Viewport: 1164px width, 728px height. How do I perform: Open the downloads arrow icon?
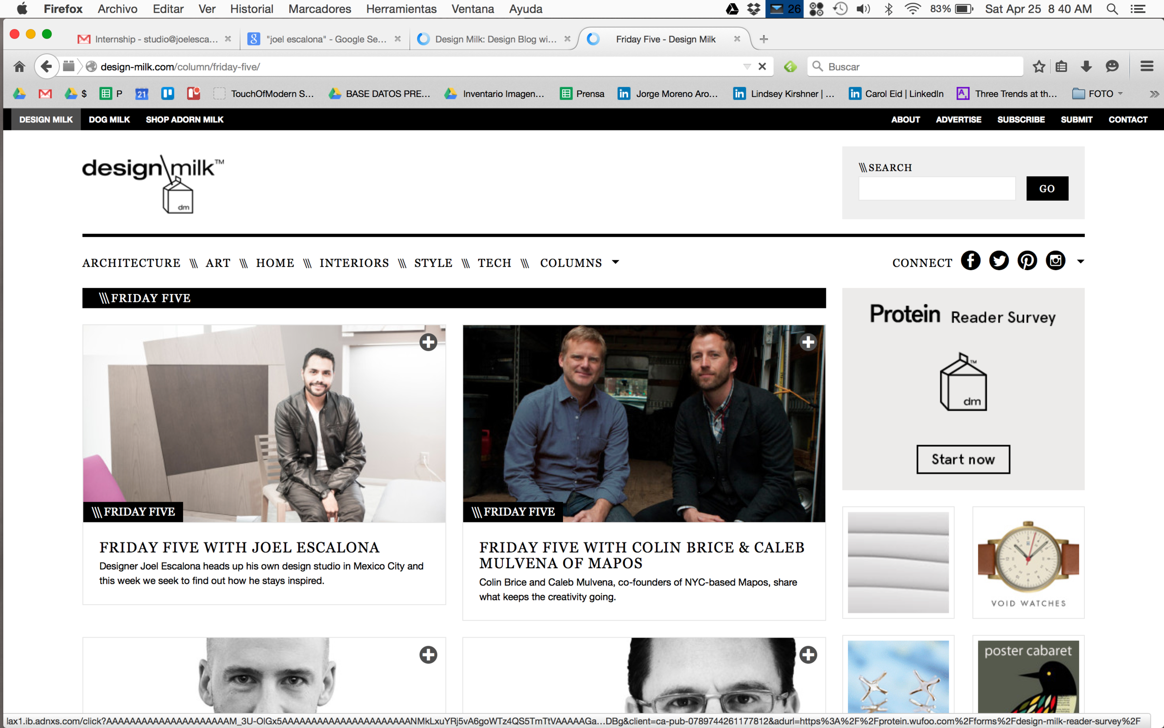(1086, 67)
